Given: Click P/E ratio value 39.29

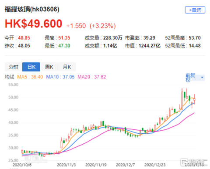Looking at the screenshot, I should pos(149,38).
